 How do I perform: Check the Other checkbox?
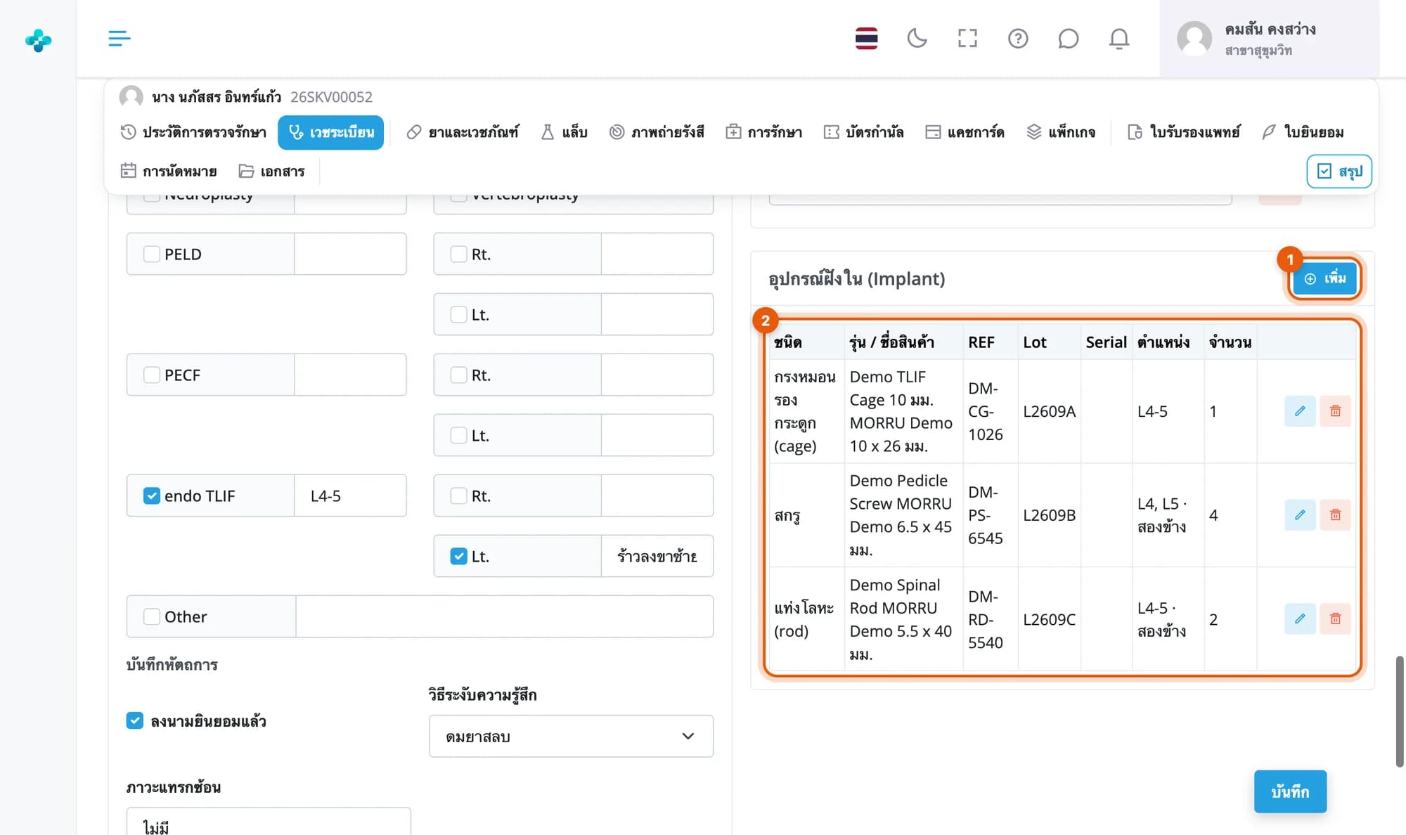152,616
